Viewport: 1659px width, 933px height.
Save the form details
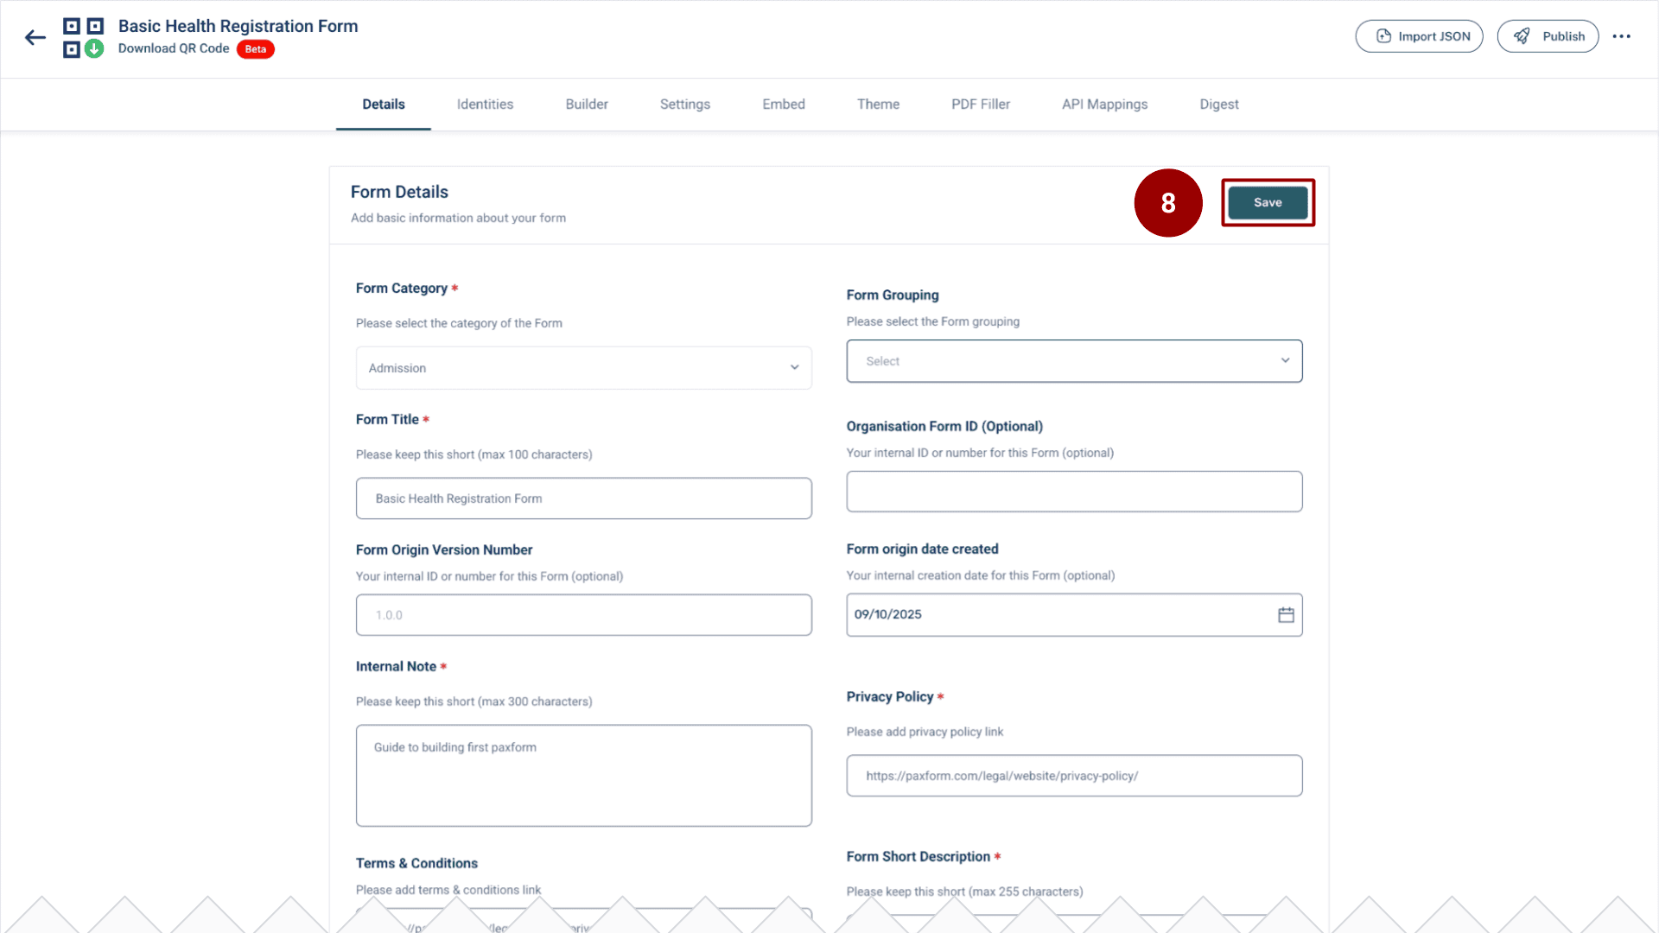click(x=1268, y=202)
